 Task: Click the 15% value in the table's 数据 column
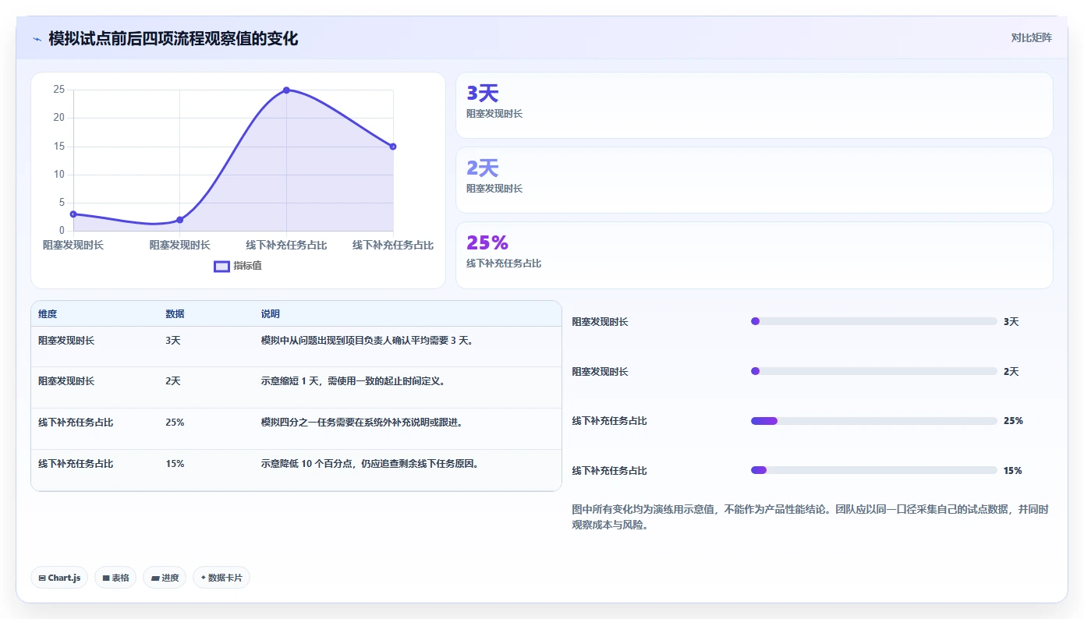[175, 464]
